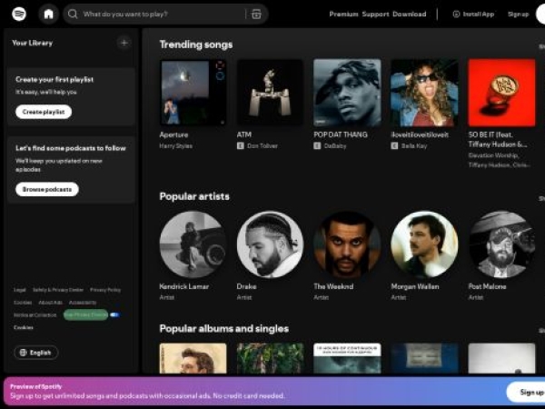Screen dimensions: 545x409
Task: Click the Browse podcasts button
Action: (47, 189)
